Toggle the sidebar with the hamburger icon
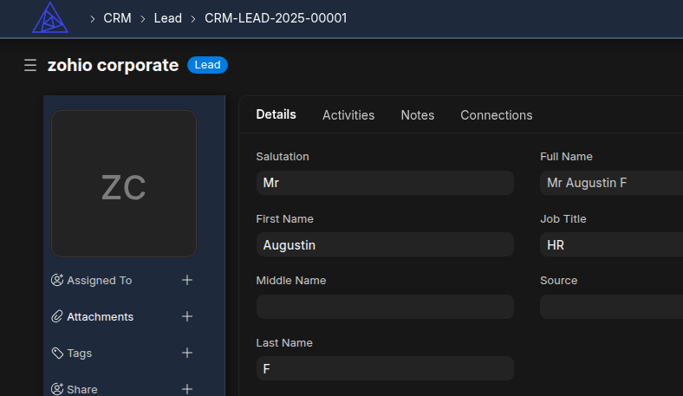 pyautogui.click(x=30, y=65)
